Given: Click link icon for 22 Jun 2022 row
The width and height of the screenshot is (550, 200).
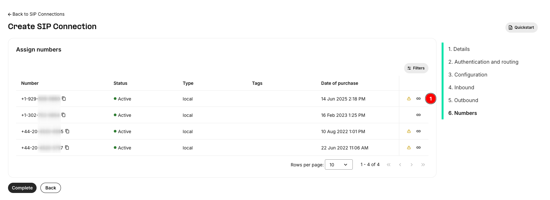Looking at the screenshot, I should [419, 148].
